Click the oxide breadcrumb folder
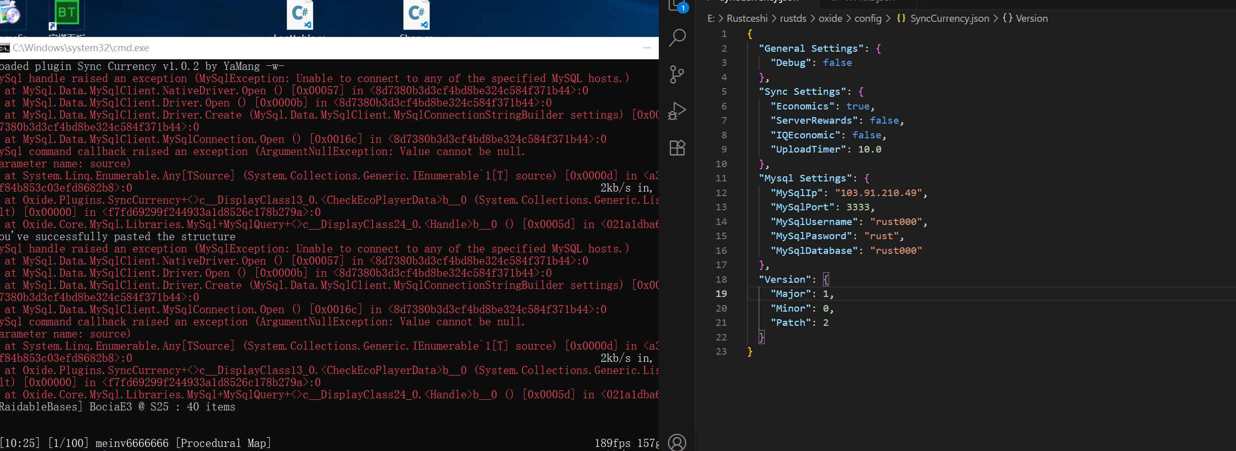Image resolution: width=1236 pixels, height=451 pixels. click(830, 19)
